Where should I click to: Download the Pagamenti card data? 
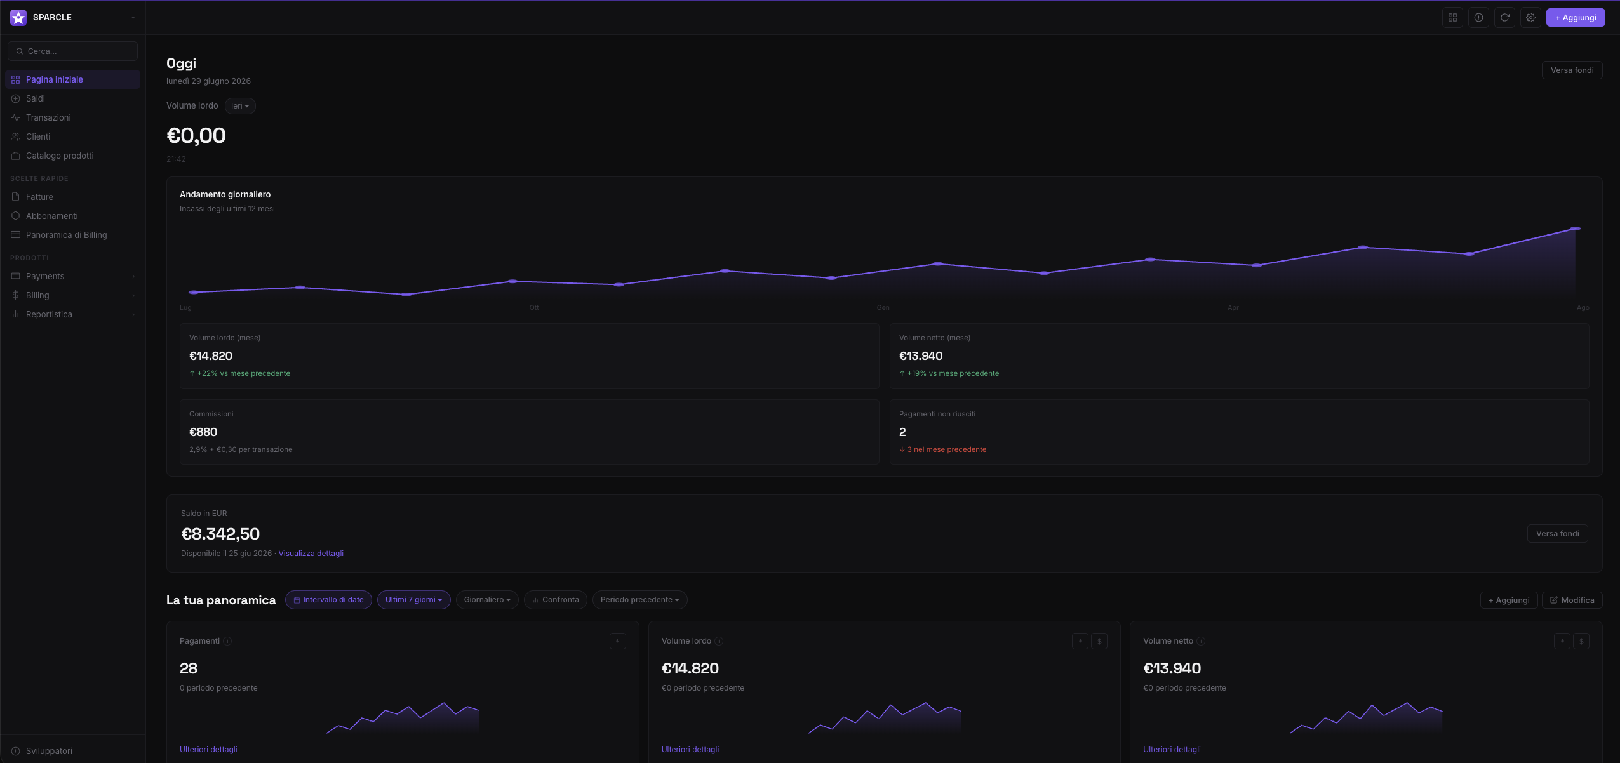[617, 641]
